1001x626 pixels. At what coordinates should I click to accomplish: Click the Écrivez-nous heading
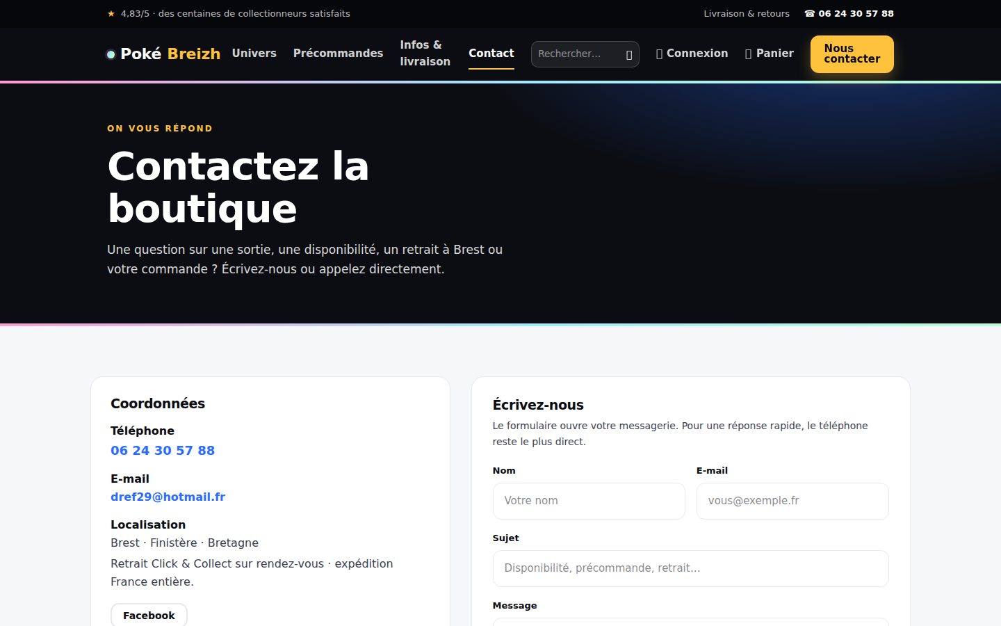pos(538,405)
